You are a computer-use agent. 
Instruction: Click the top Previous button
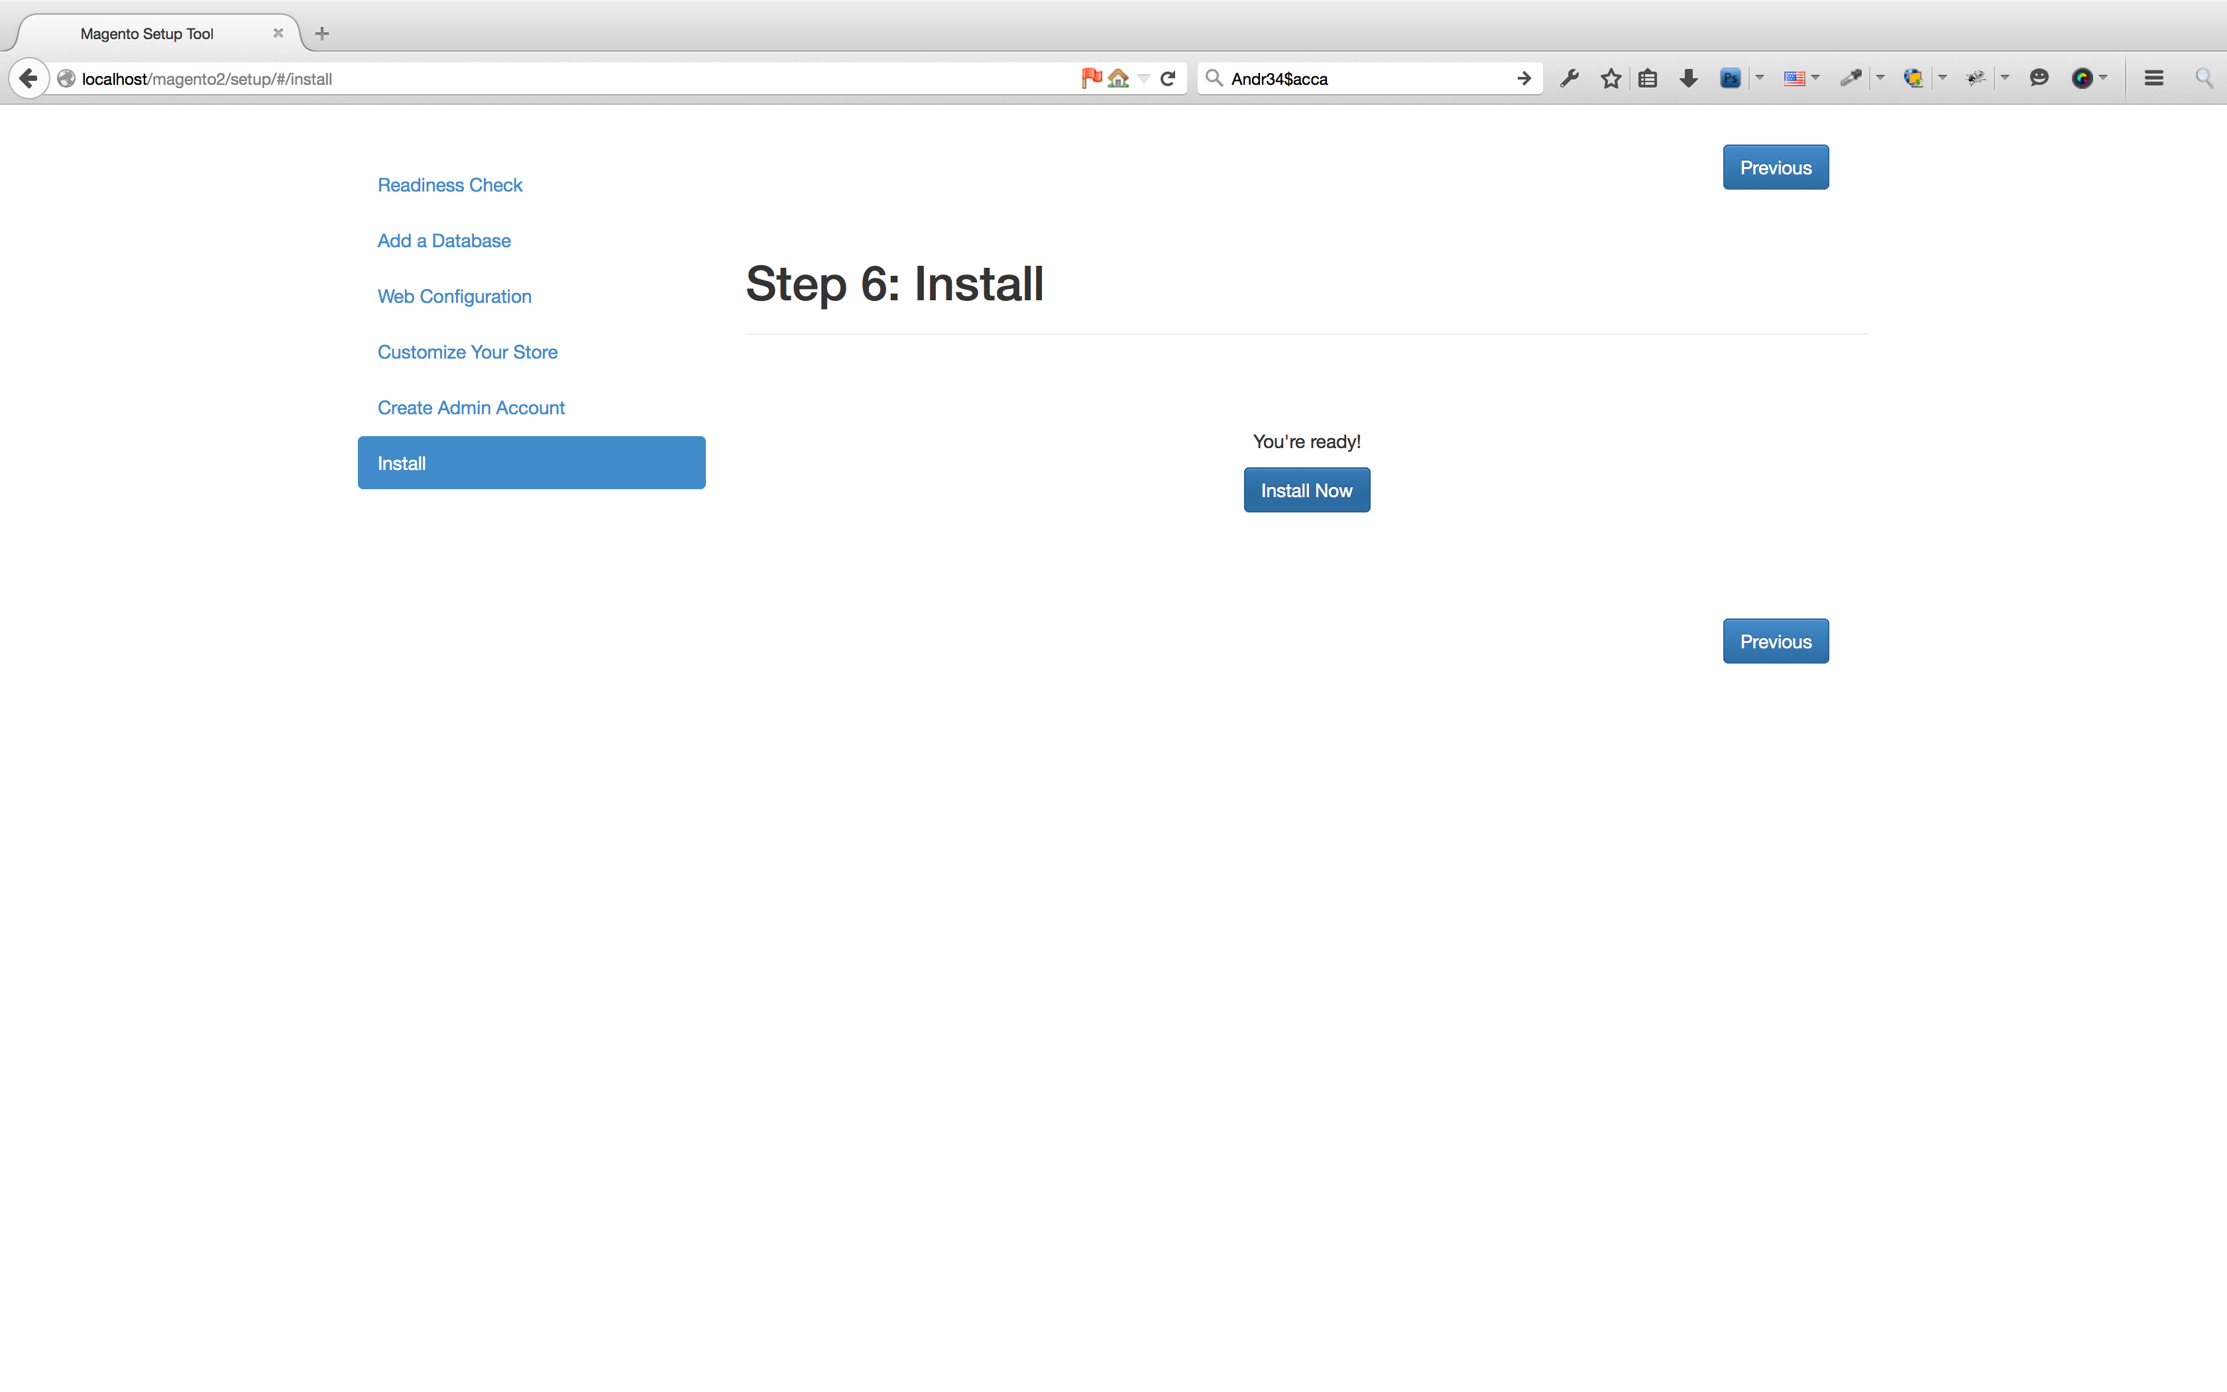point(1775,168)
